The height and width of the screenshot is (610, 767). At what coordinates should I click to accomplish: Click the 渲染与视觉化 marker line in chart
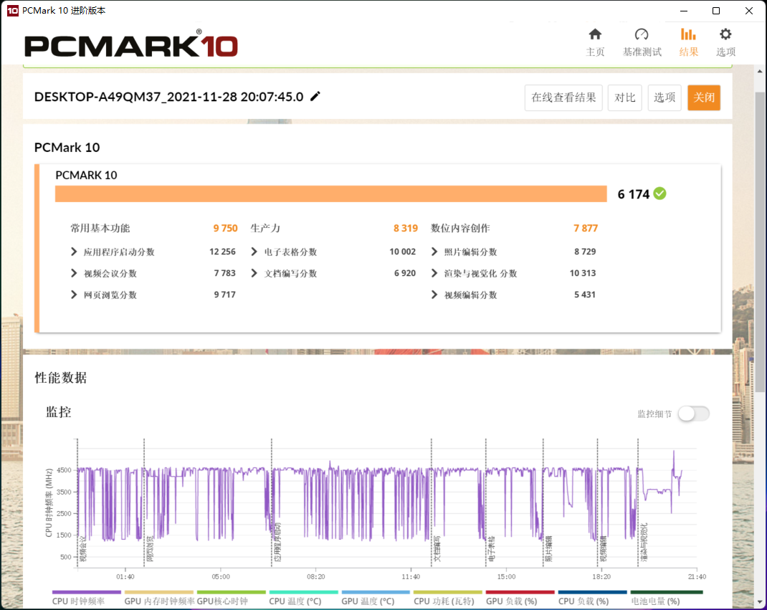[638, 503]
